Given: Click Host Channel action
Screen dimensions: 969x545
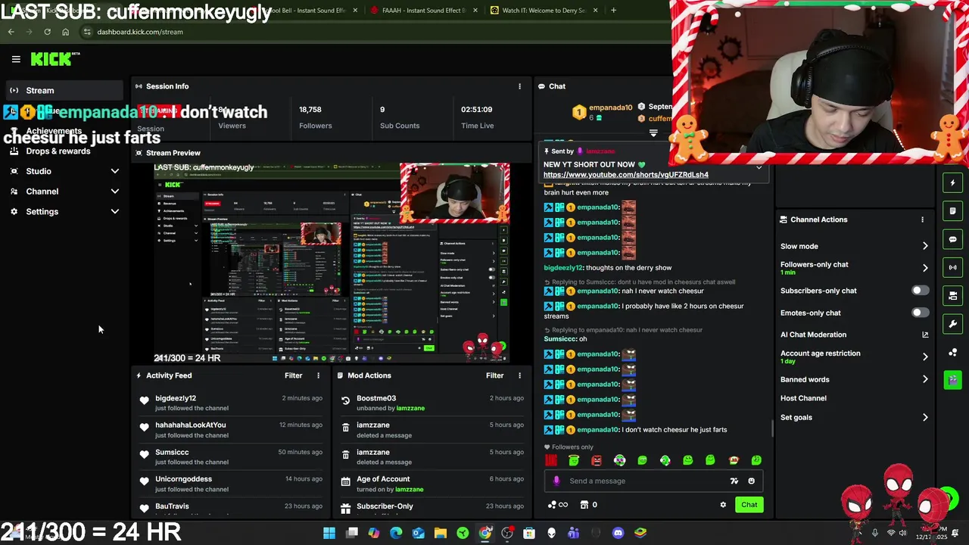Looking at the screenshot, I should pos(803,398).
